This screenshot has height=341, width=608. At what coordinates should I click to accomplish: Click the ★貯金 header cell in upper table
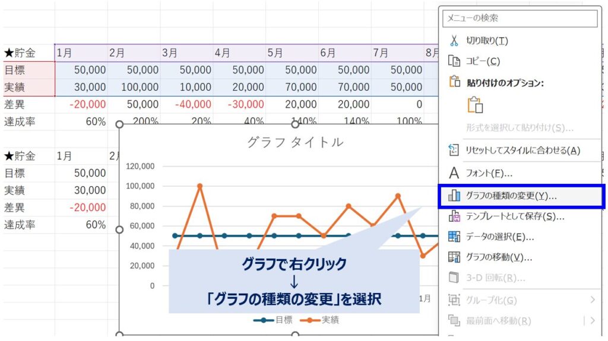point(28,53)
